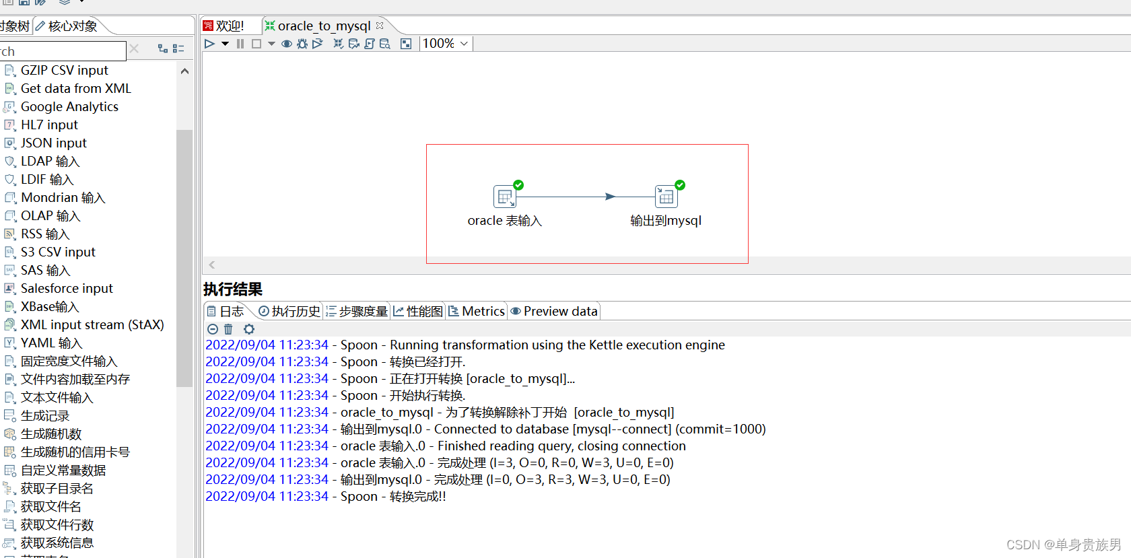Image resolution: width=1131 pixels, height=558 pixels.
Task: Select JSON input step
Action: [53, 143]
